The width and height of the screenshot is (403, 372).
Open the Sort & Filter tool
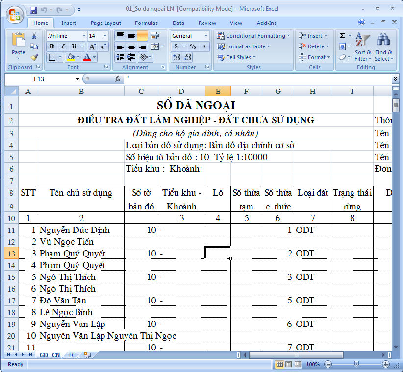click(363, 47)
